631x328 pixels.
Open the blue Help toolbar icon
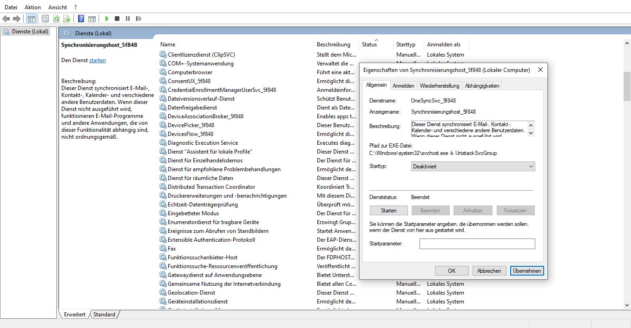pyautogui.click(x=81, y=19)
